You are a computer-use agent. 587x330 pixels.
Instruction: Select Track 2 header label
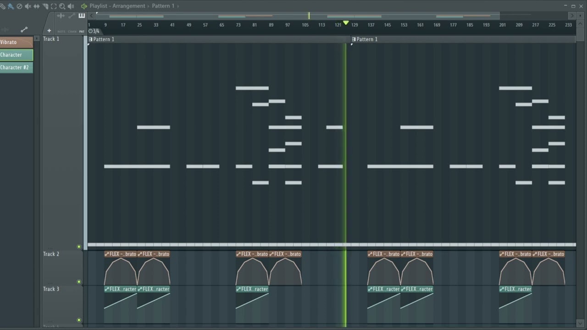[x=51, y=254]
